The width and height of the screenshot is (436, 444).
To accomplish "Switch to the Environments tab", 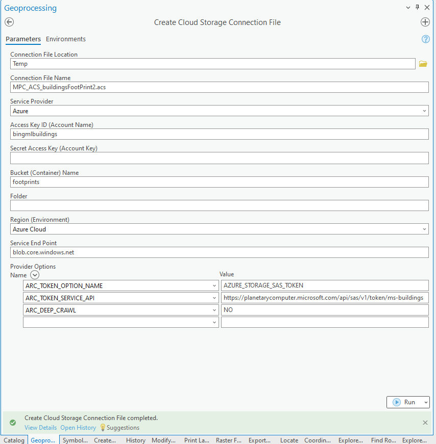I will click(x=65, y=39).
